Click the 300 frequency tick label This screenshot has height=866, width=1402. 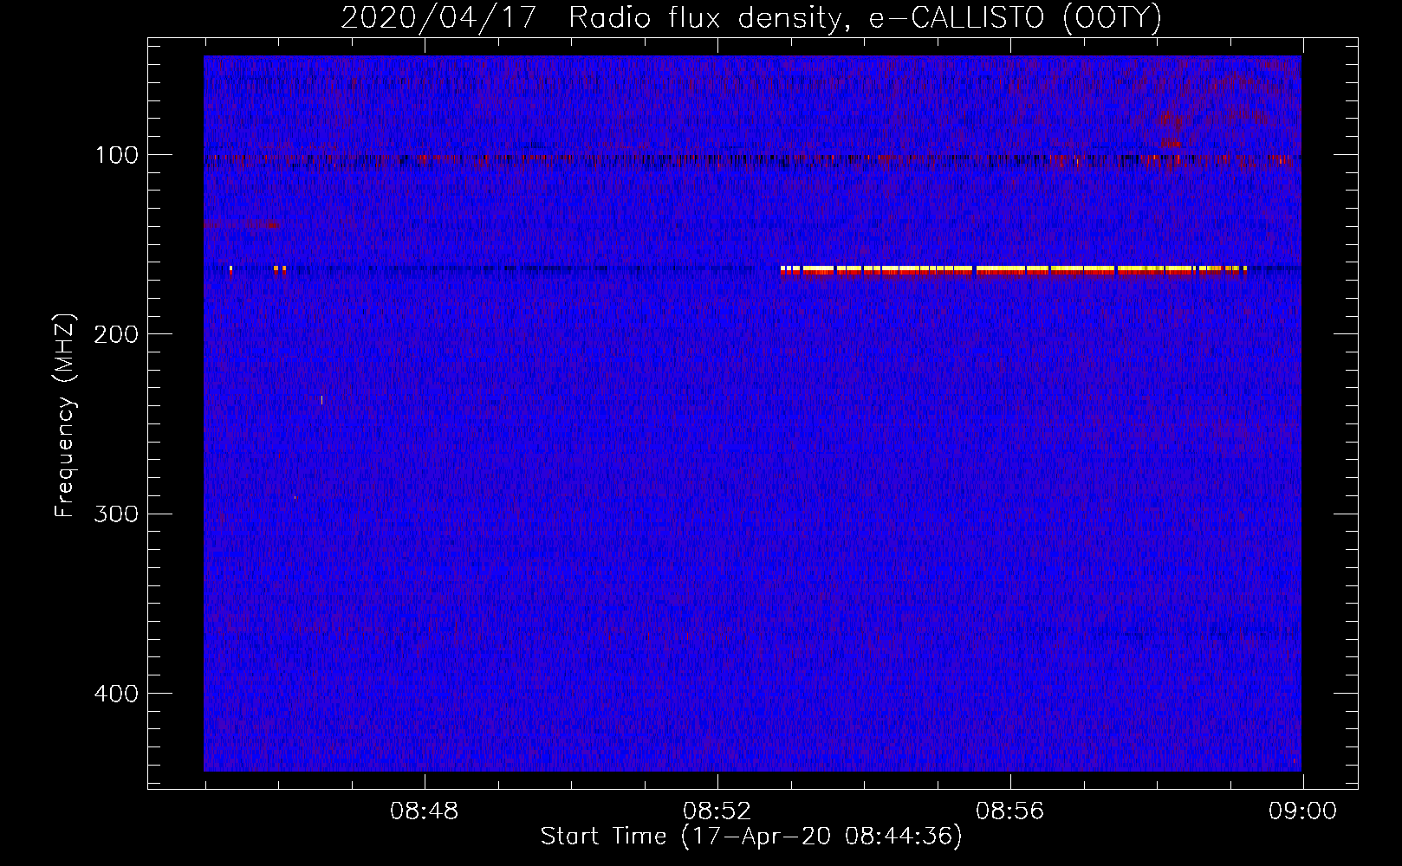[x=117, y=514]
